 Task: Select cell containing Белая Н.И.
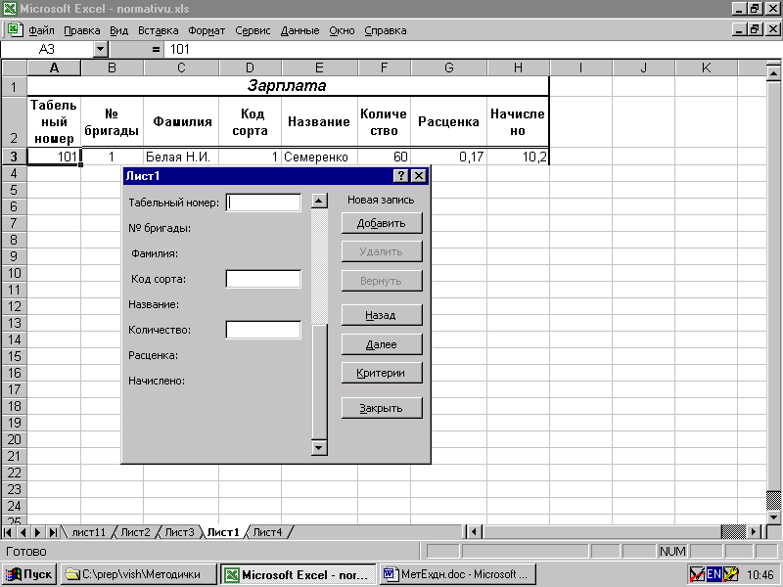[181, 157]
